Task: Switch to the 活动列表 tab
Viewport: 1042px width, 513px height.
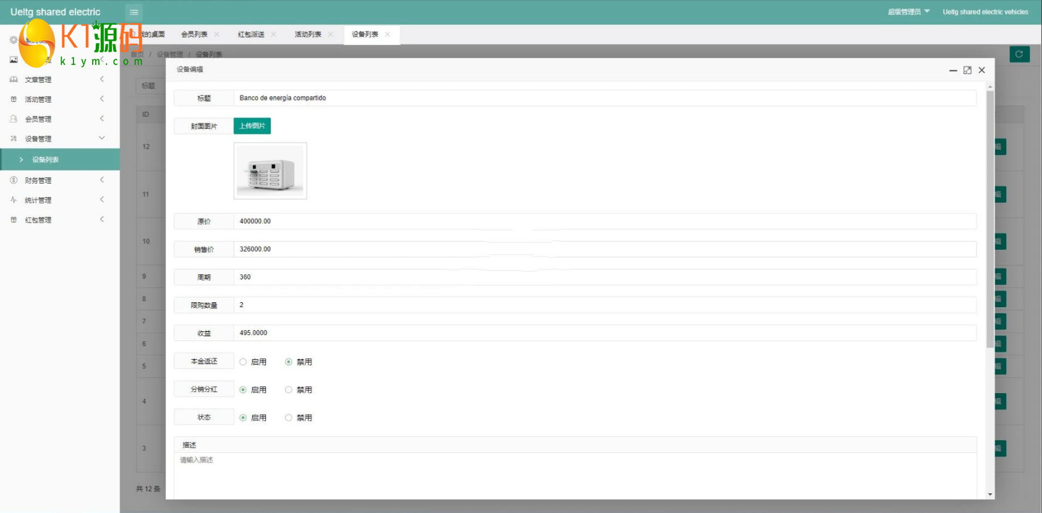Action: pyautogui.click(x=308, y=35)
